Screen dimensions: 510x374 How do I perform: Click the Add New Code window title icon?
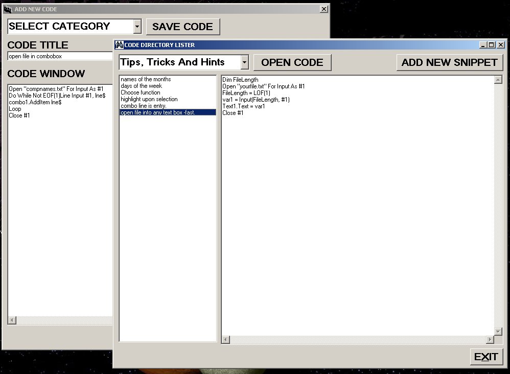pos(8,9)
